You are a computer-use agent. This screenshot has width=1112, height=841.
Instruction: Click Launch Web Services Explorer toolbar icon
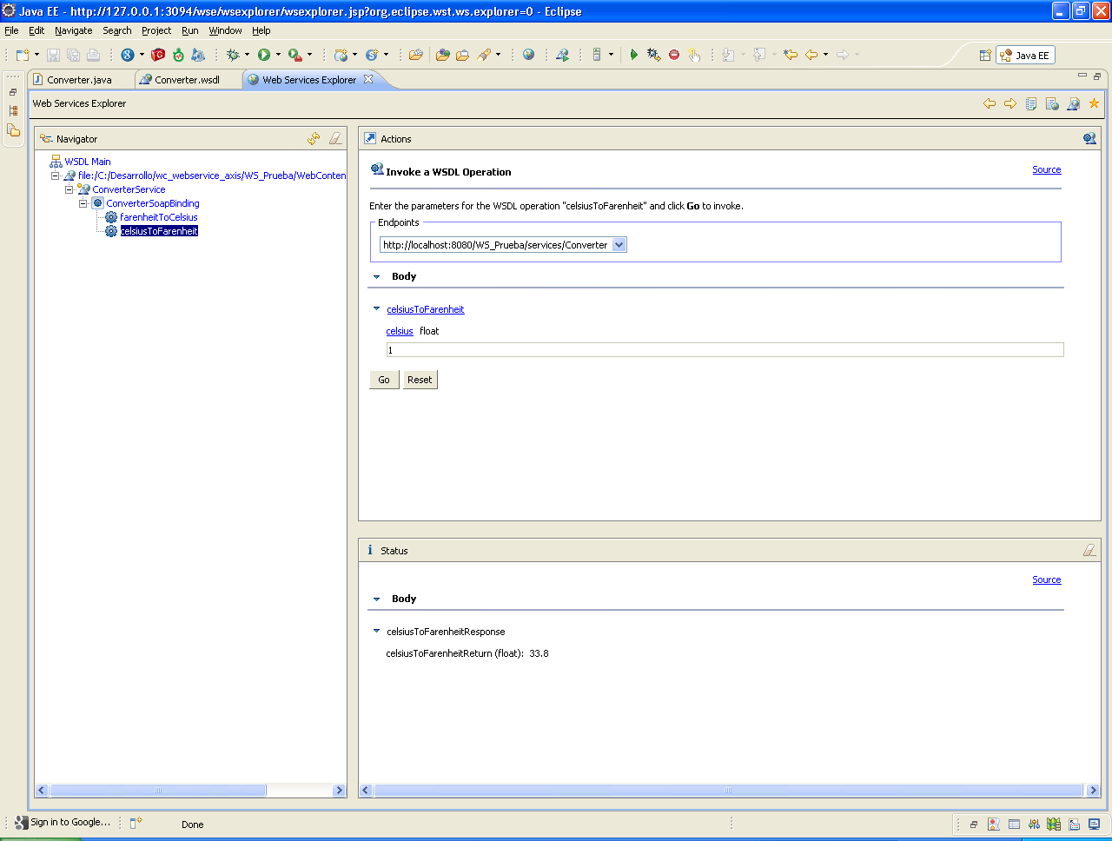(x=563, y=55)
